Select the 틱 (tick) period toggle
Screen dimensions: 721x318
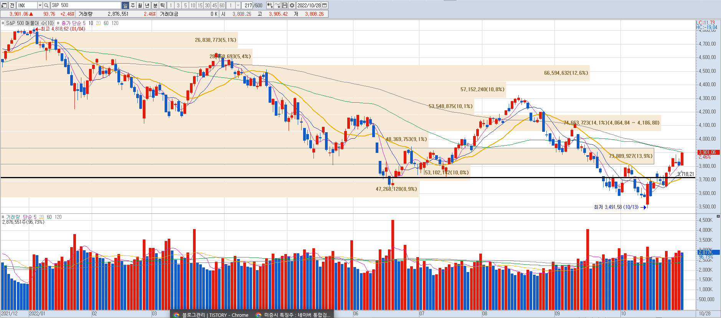click(163, 5)
